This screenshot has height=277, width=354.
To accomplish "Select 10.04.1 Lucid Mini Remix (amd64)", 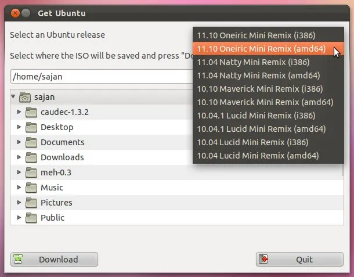I will [x=261, y=129].
